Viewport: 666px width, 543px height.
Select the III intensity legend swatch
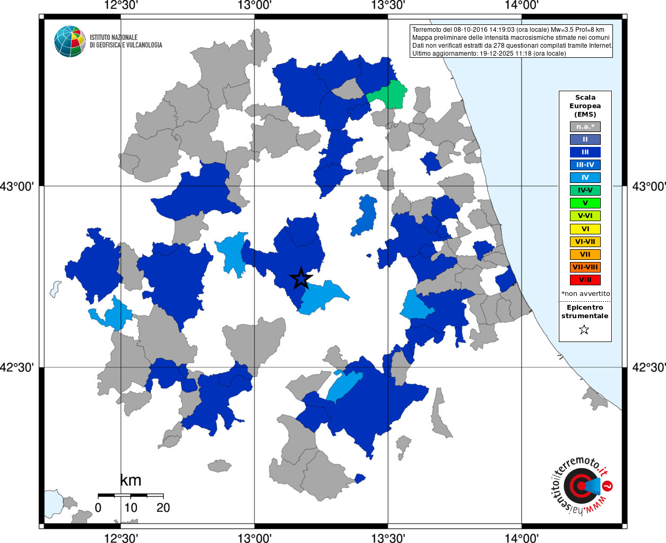(585, 152)
